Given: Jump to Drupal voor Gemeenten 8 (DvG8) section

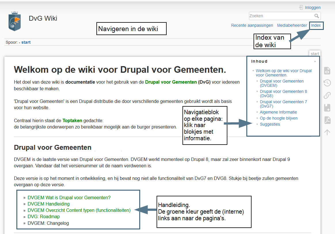Looking at the screenshot, I should click(x=283, y=93).
